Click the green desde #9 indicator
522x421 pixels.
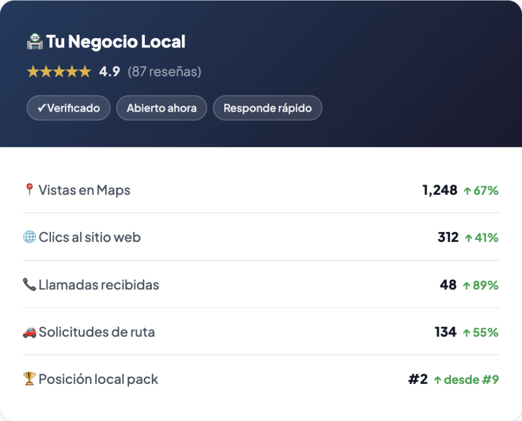466,380
